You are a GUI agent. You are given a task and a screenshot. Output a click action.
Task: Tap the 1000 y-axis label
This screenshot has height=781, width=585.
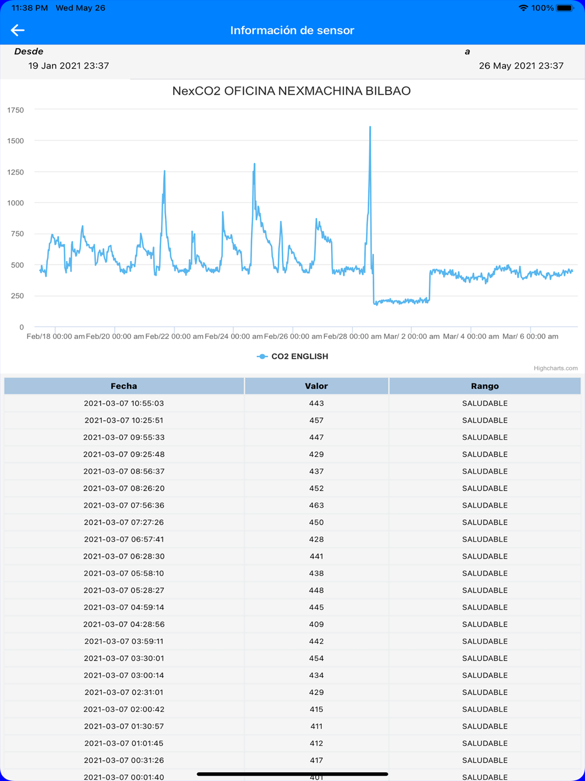[x=15, y=203]
